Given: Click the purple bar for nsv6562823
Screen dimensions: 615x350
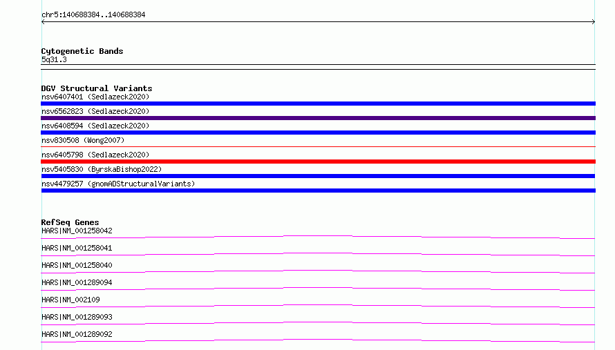Looking at the screenshot, I should (x=318, y=118).
